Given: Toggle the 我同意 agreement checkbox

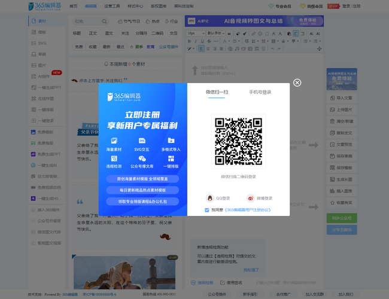Looking at the screenshot, I should click(x=207, y=210).
